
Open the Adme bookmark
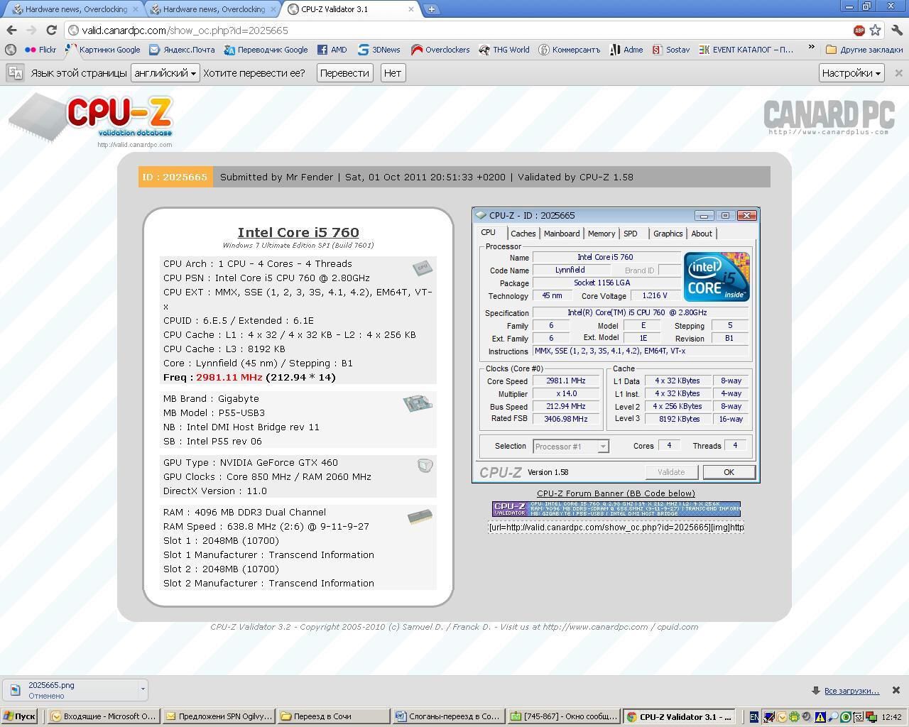point(626,50)
